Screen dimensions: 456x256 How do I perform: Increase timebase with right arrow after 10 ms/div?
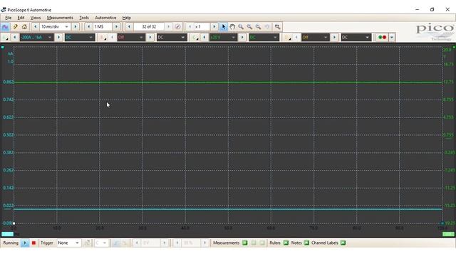[x=76, y=27]
